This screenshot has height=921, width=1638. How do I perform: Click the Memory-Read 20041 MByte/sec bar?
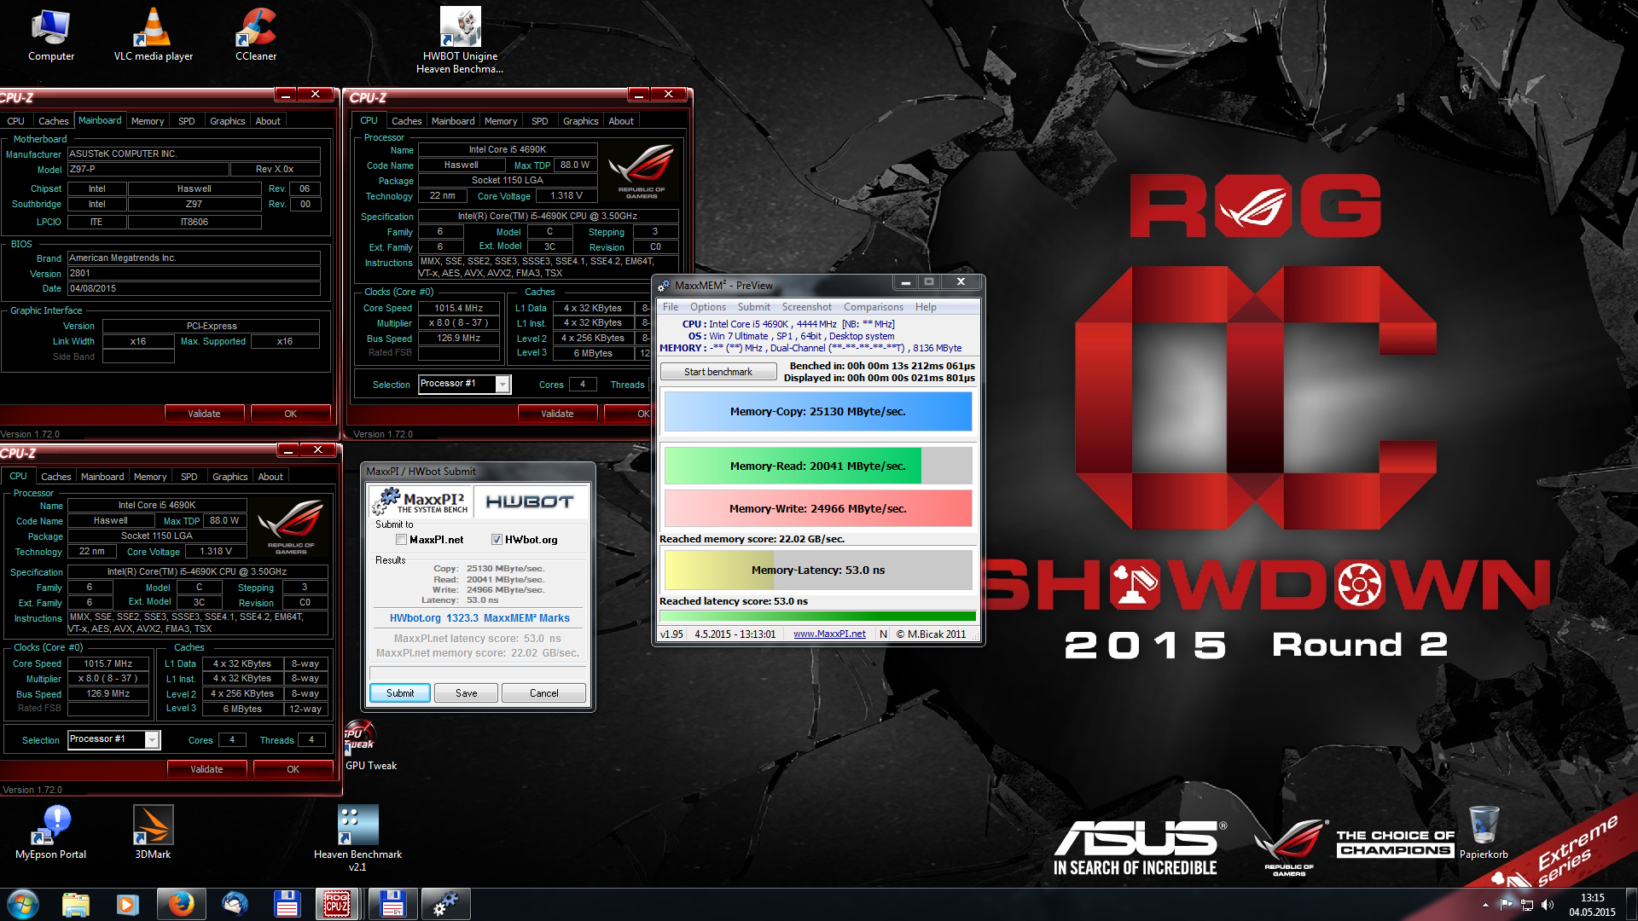(818, 466)
